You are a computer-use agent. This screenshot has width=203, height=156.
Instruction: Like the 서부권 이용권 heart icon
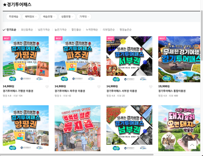point(151,87)
